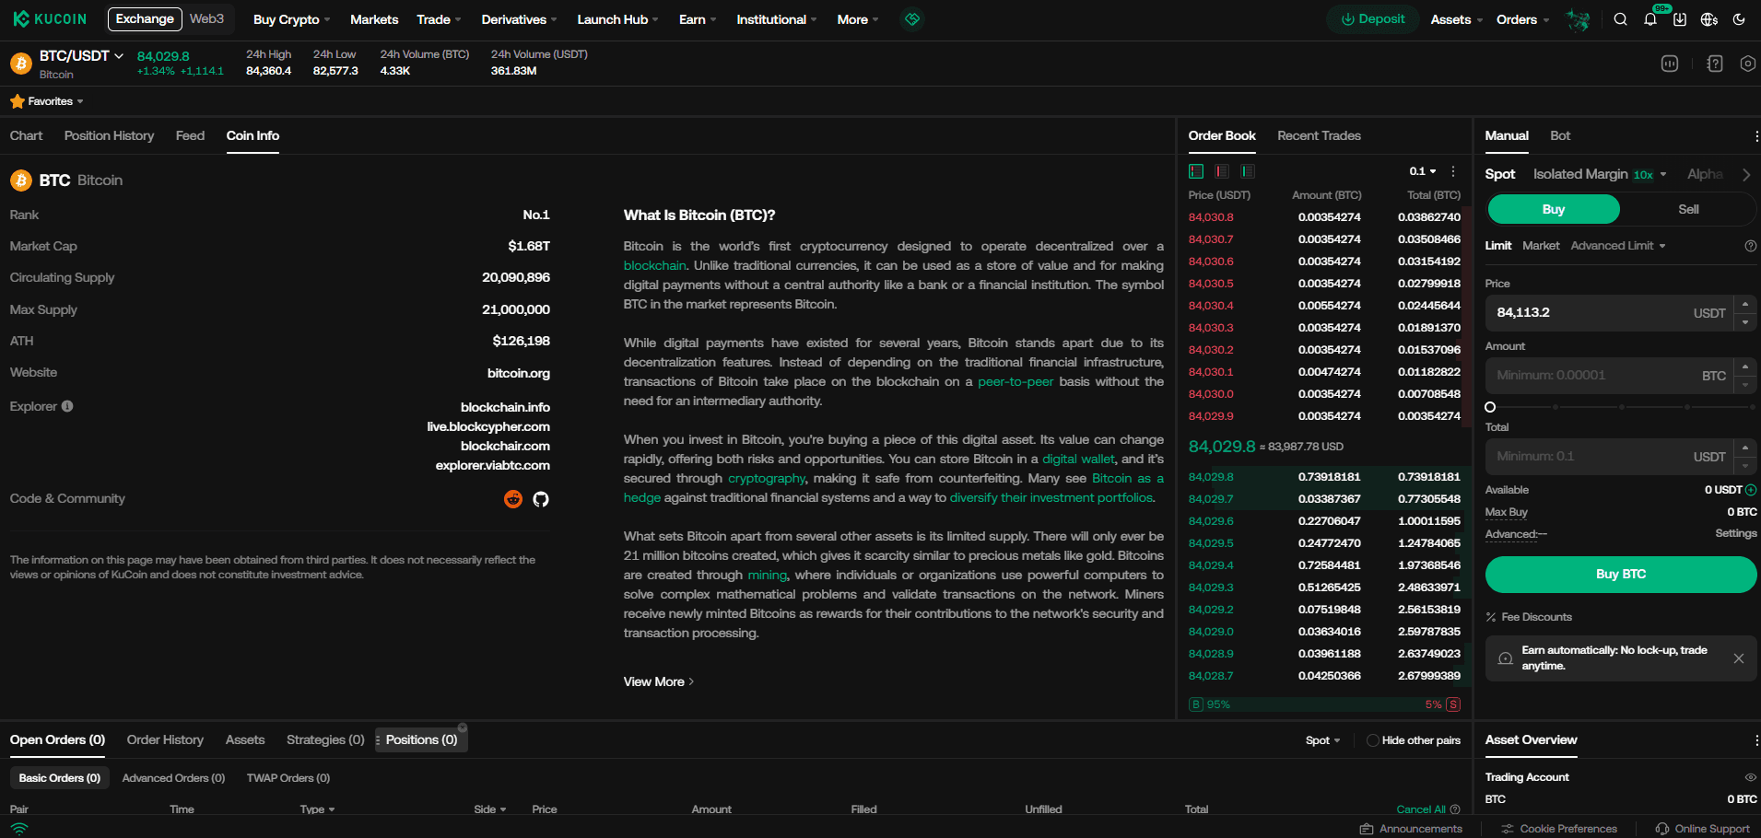Open the Recent Trades tab
Image resolution: width=1761 pixels, height=838 pixels.
(x=1319, y=135)
